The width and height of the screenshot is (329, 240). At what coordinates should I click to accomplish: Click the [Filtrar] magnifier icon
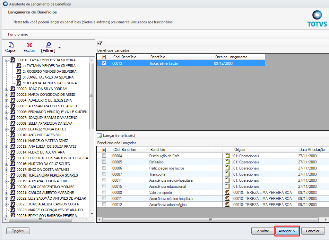48,45
